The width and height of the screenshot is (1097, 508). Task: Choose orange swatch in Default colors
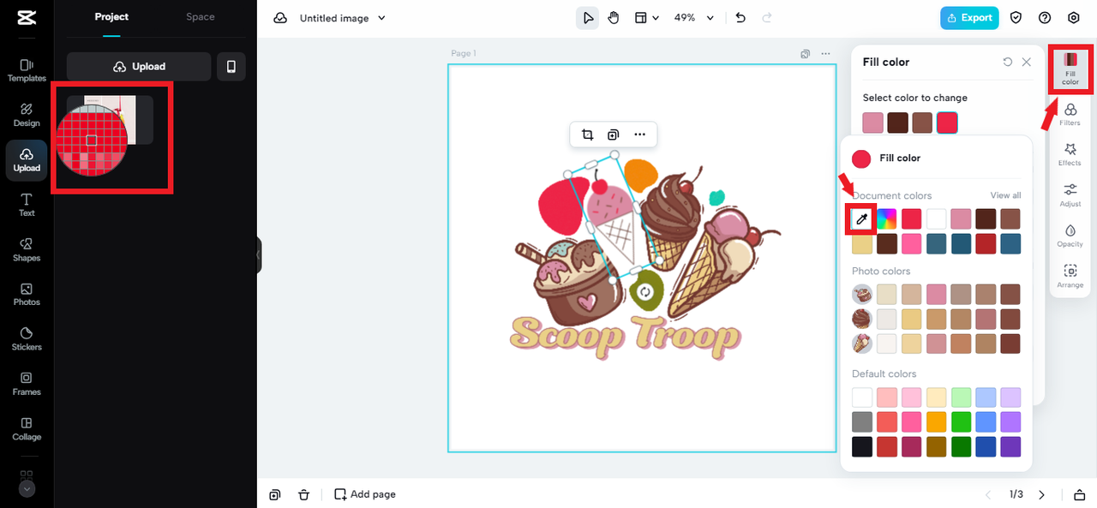click(937, 421)
